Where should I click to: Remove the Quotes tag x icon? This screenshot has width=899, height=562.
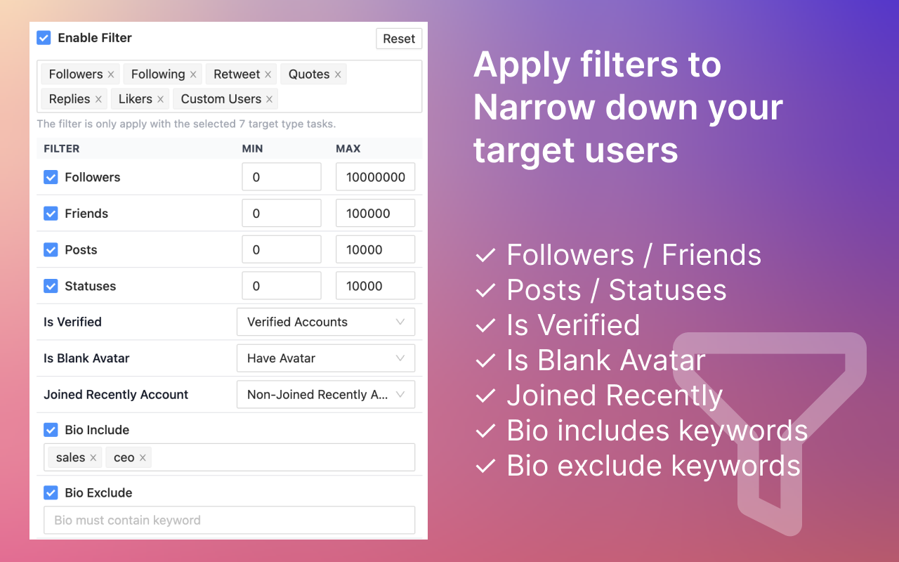(x=338, y=74)
